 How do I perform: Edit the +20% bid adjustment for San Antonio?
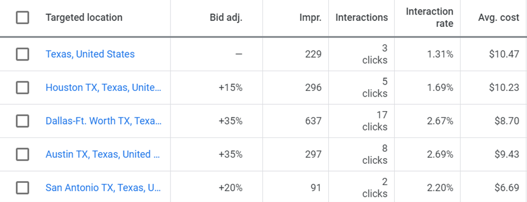pyautogui.click(x=231, y=187)
